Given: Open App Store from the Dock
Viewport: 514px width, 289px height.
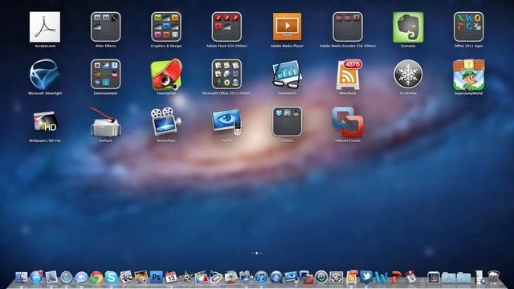Looking at the screenshot, I should 36,277.
